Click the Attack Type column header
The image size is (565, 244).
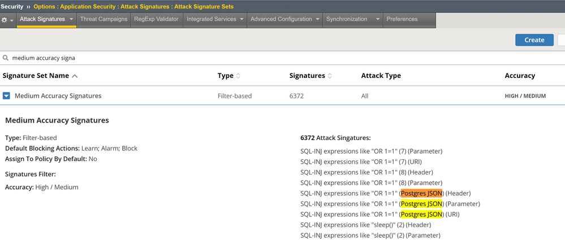pyautogui.click(x=381, y=76)
